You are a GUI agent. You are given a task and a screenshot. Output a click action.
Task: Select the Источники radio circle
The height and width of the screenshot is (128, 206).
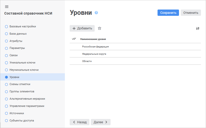(7, 113)
